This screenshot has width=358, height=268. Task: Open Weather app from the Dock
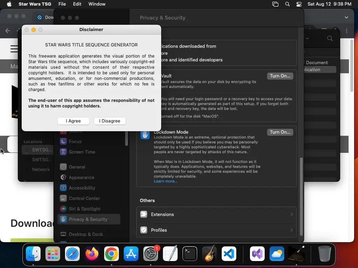[277, 254]
